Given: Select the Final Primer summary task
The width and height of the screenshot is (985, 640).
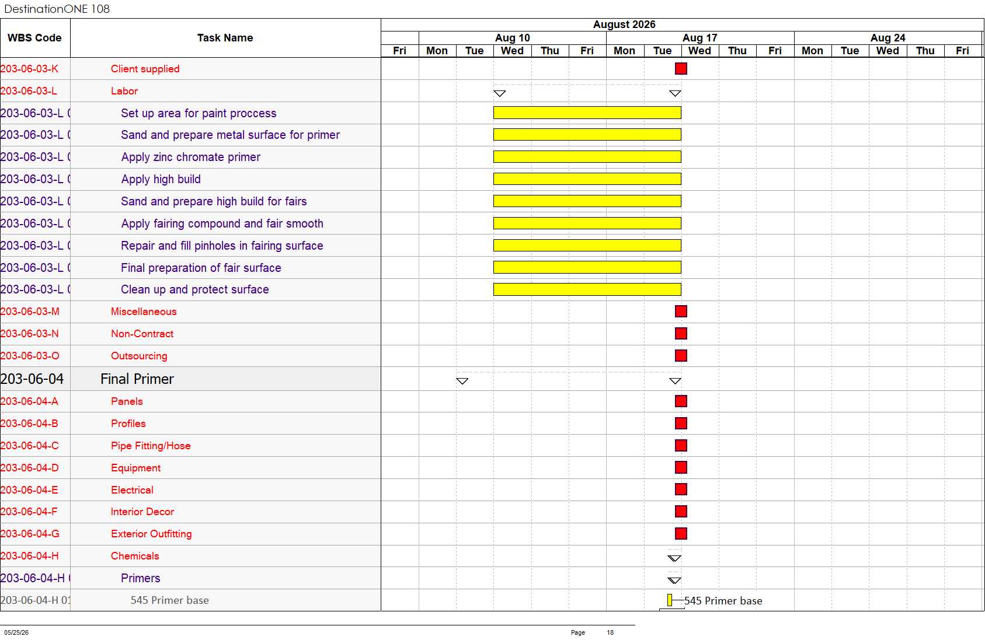Looking at the screenshot, I should (x=137, y=379).
